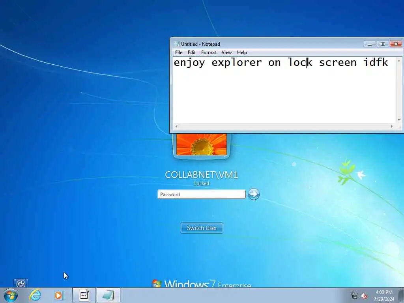Minimize the Untitled - Notepad window
Viewport: 404px width, 303px height.
coord(370,44)
